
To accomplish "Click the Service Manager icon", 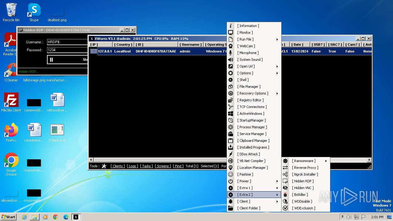I will [x=231, y=134].
